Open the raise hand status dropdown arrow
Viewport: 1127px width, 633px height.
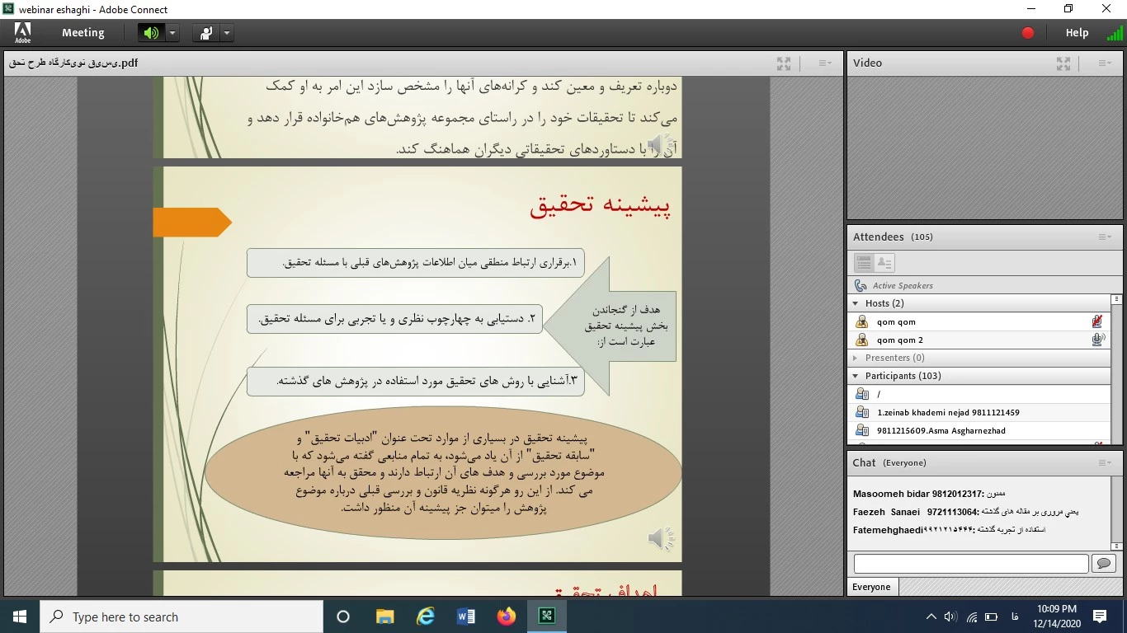[x=226, y=33]
